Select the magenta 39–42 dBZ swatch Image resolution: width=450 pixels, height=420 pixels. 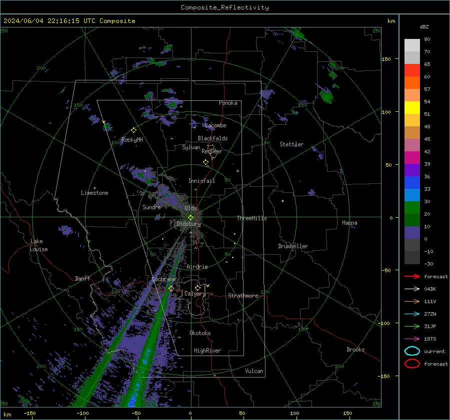coord(412,157)
